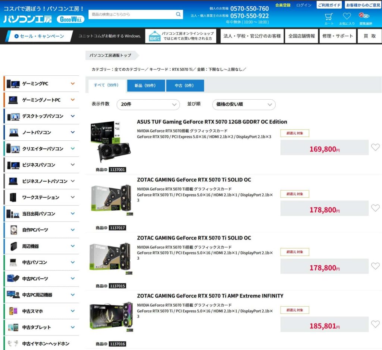The height and width of the screenshot is (350, 382).
Task: Click the ZOTAC AMP Extreme INFINITY thumbnail
Action: (111, 317)
